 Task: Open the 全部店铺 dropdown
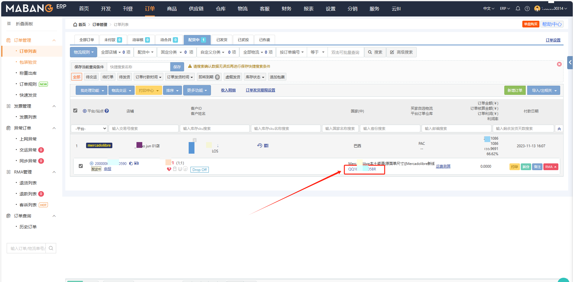pyautogui.click(x=116, y=52)
